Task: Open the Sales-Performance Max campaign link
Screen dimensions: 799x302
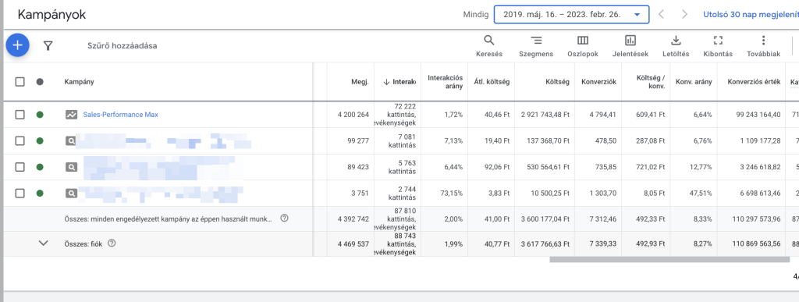Action: click(x=120, y=115)
